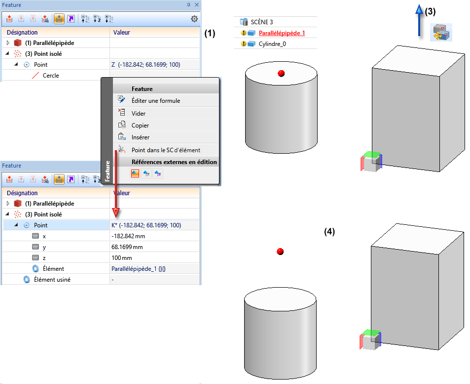Click Valeur column header in upper Feature panel
The image size is (470, 384).
(121, 33)
